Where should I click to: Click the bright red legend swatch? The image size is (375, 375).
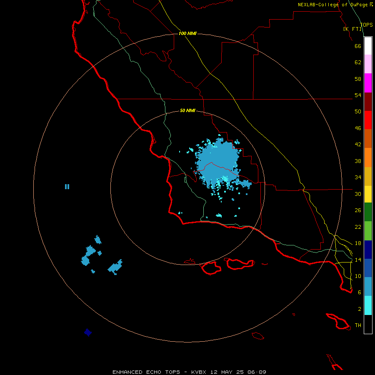pyautogui.click(x=368, y=120)
